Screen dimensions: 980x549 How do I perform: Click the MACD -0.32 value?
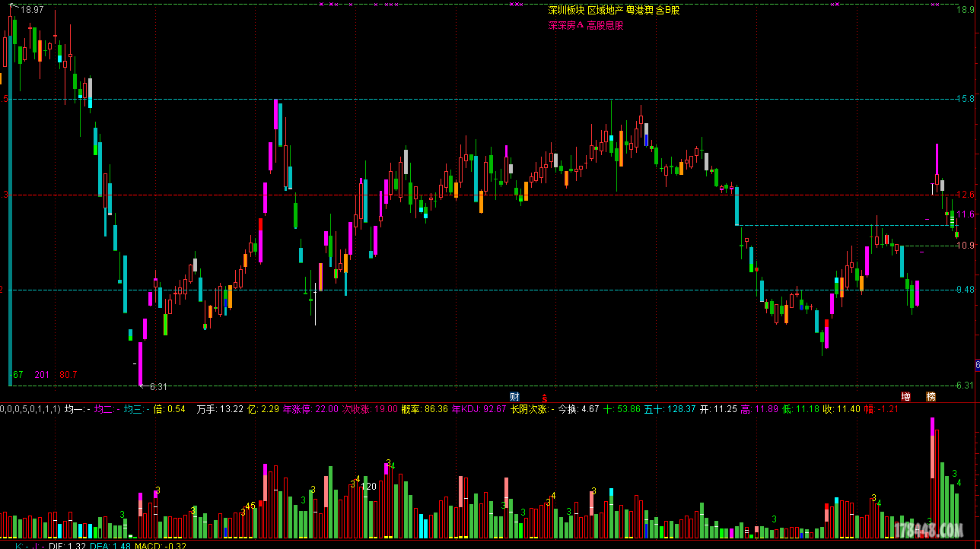[159, 545]
